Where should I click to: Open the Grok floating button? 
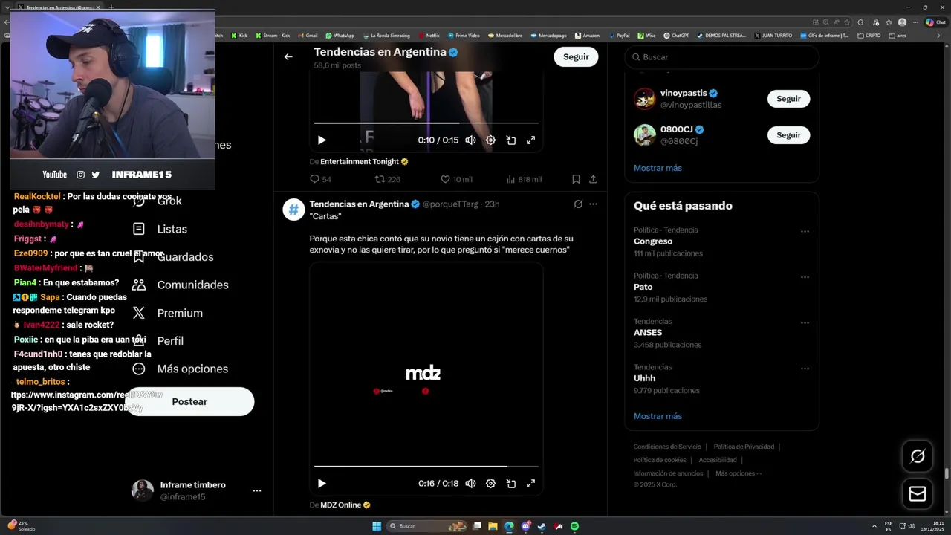[918, 456]
